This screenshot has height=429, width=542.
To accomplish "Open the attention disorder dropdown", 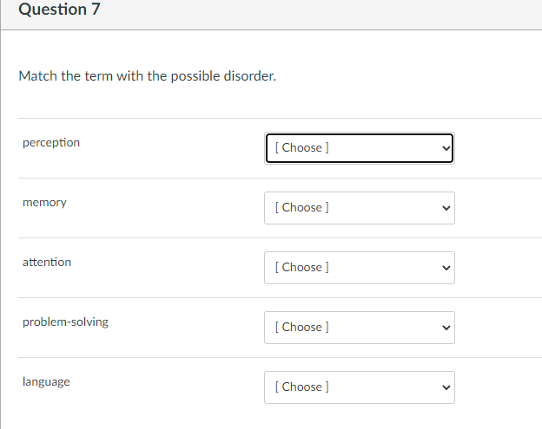I will click(x=359, y=268).
